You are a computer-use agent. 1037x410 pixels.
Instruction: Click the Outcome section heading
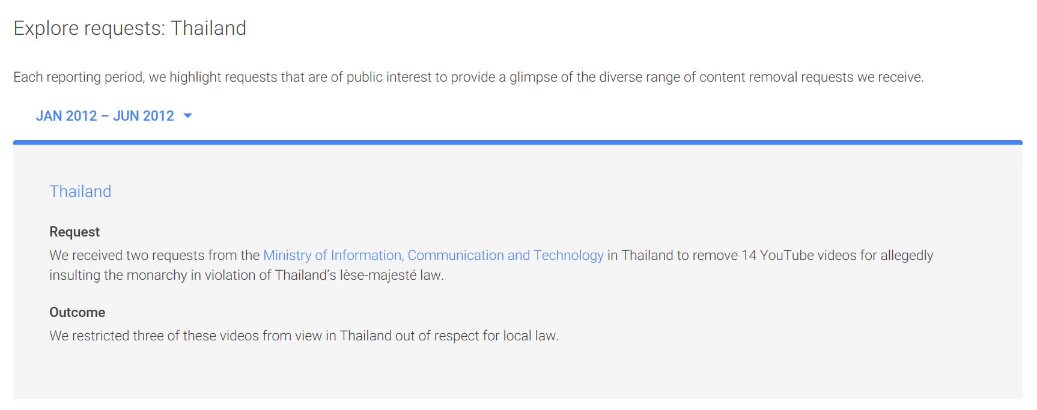click(77, 312)
